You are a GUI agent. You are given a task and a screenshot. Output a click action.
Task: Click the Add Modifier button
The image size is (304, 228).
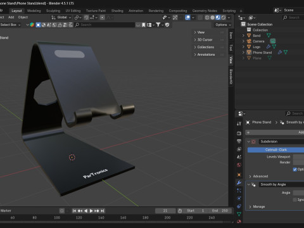tap(275, 132)
